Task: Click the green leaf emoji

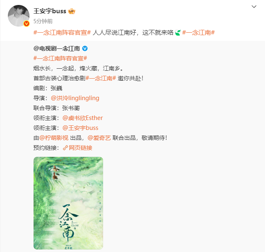Action: coord(178,33)
